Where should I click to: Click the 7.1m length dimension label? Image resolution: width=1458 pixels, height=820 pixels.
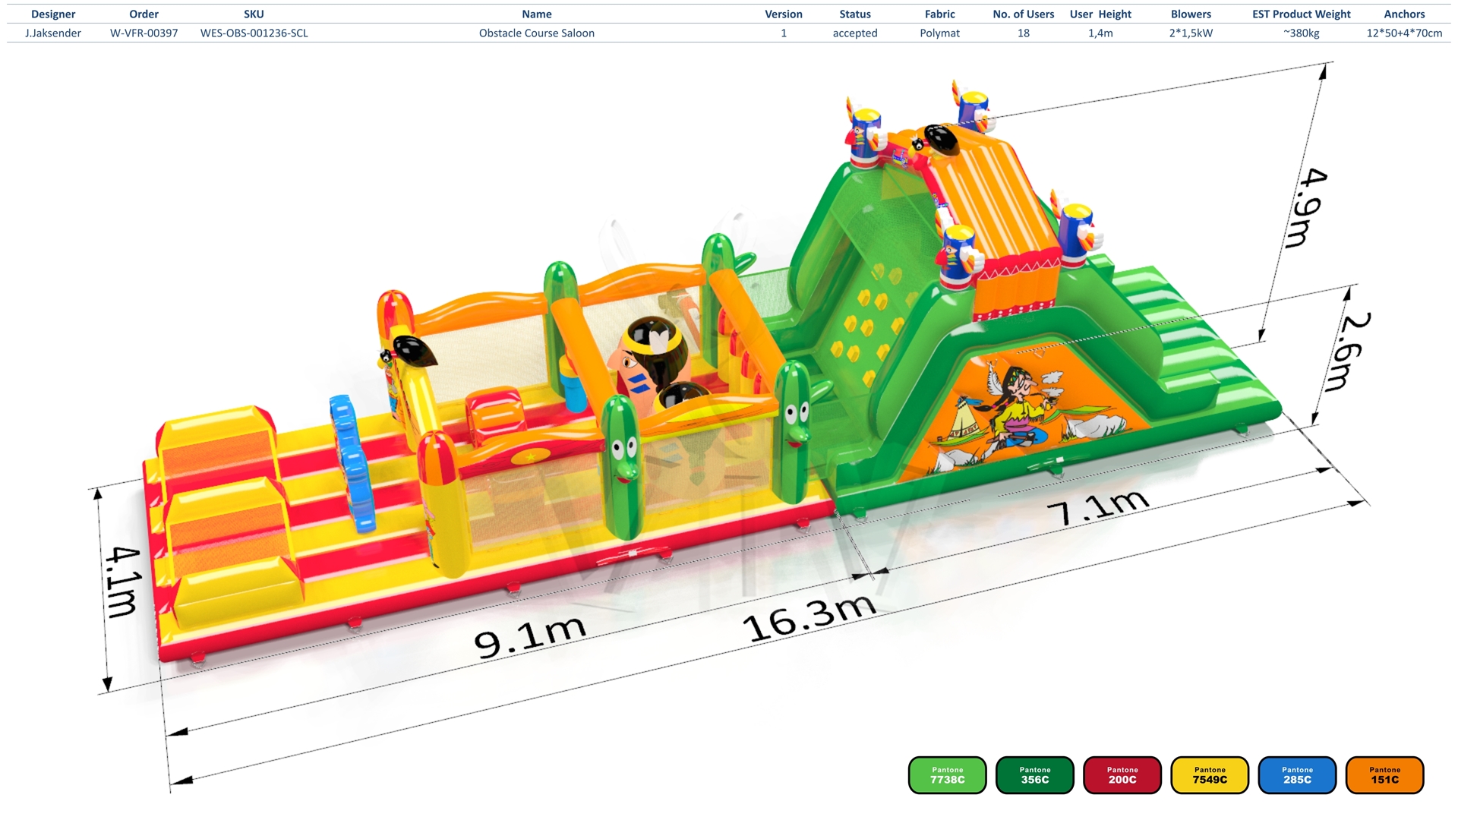[x=1097, y=507]
